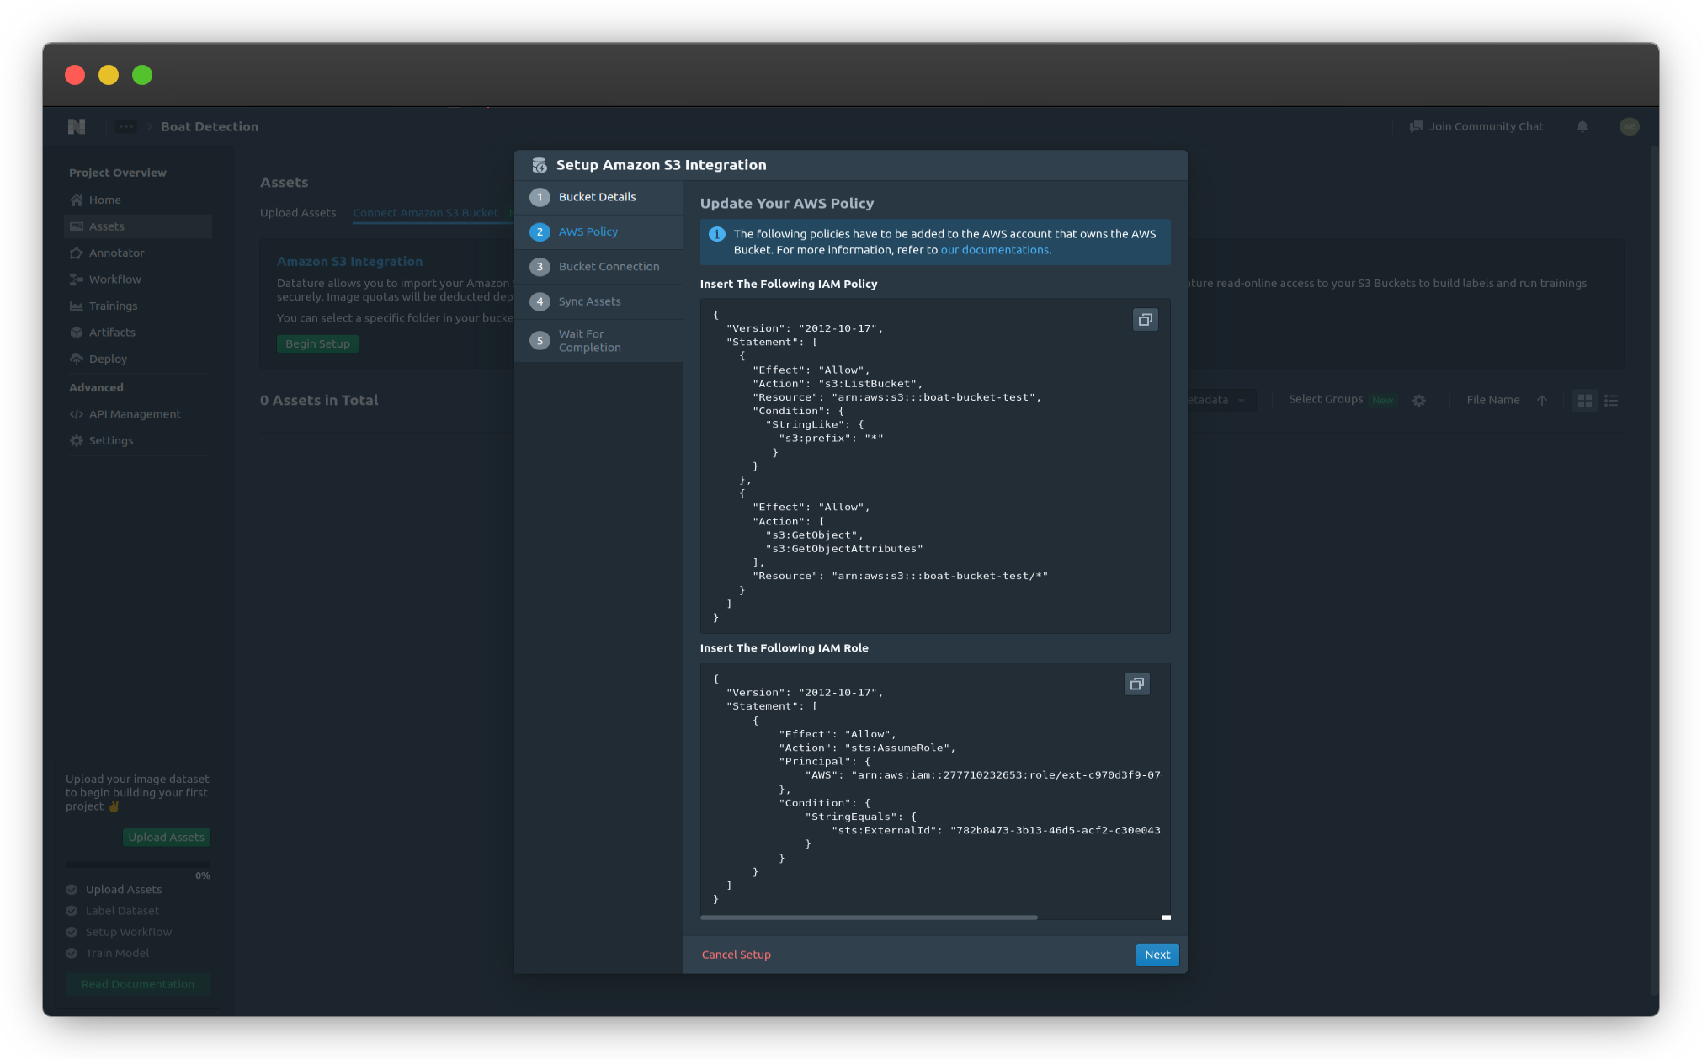Screen dimensions: 1702x1059
Task: Open the user avatar profile
Action: coord(1629,127)
